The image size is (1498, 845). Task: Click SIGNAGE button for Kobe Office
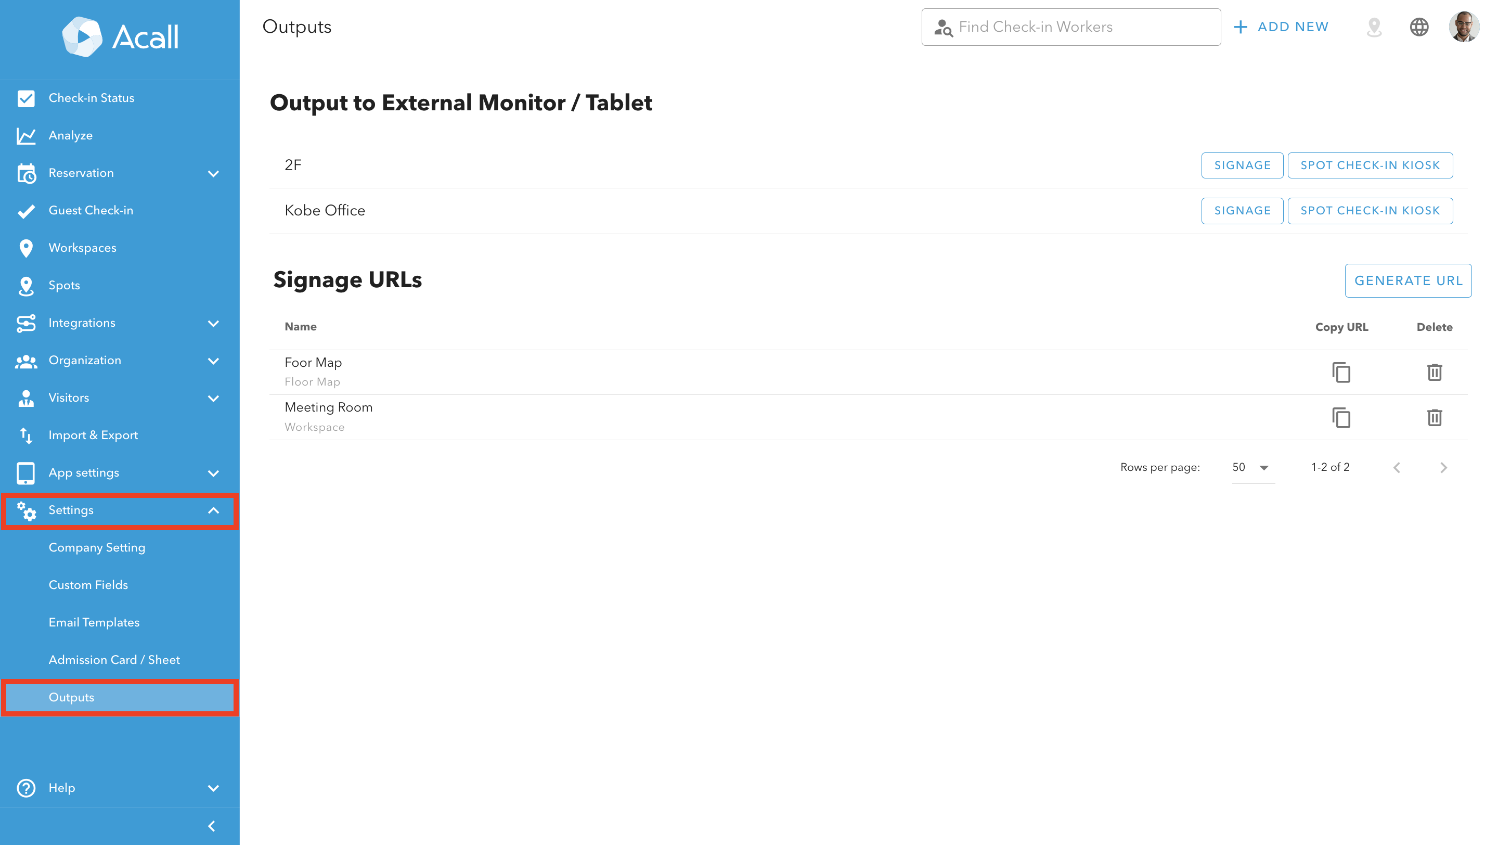[x=1242, y=211]
